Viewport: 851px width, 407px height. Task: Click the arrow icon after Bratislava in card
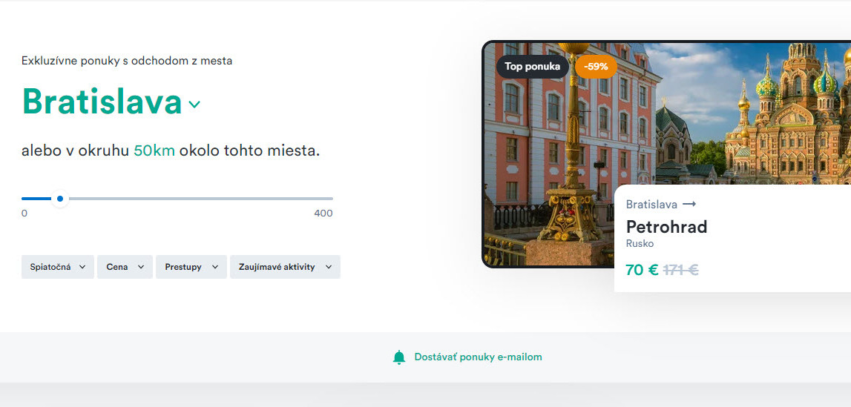click(689, 205)
